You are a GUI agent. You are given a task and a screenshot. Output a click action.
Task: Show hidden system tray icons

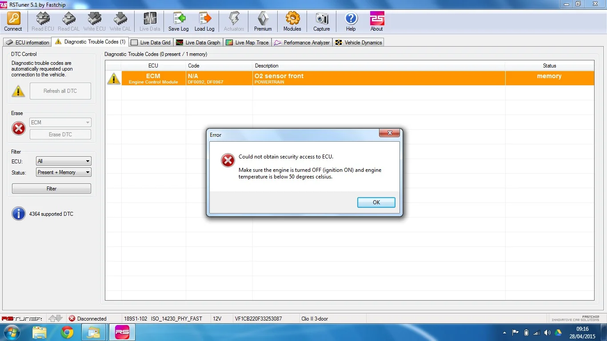tap(505, 333)
